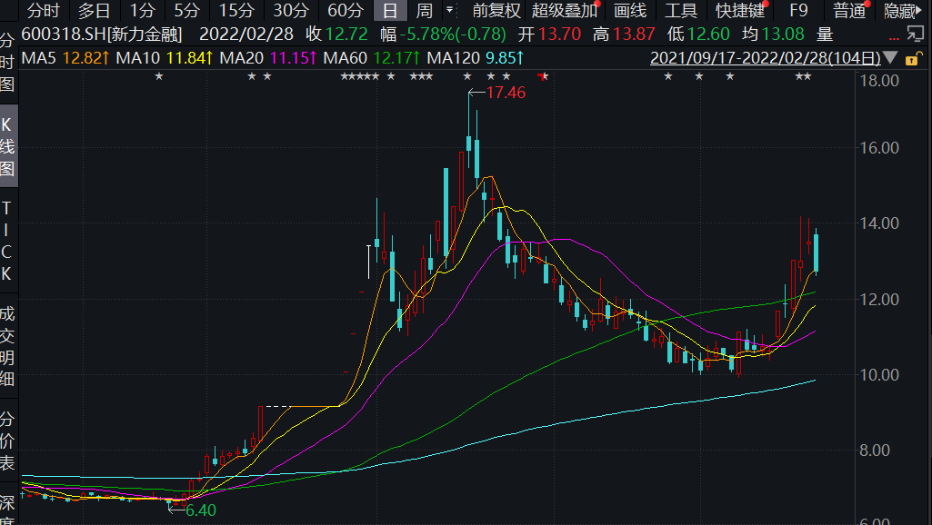This screenshot has height=525, width=932.
Task: Open the 工具 menu
Action: pyautogui.click(x=680, y=11)
